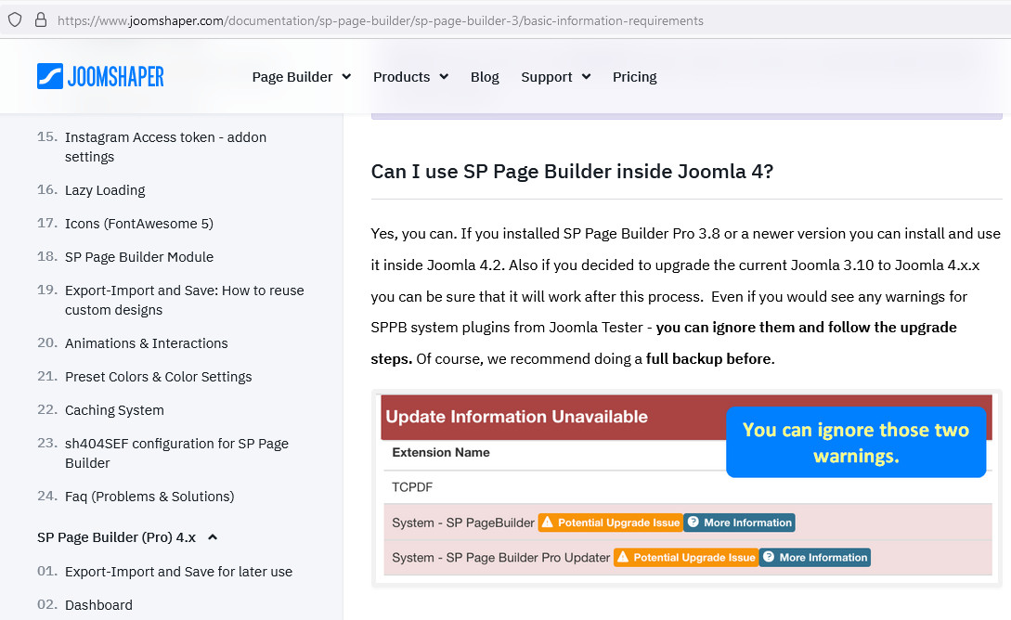Screen dimensions: 1011x620
Task: Open Faq (Problems & Solutions) page
Action: point(149,497)
